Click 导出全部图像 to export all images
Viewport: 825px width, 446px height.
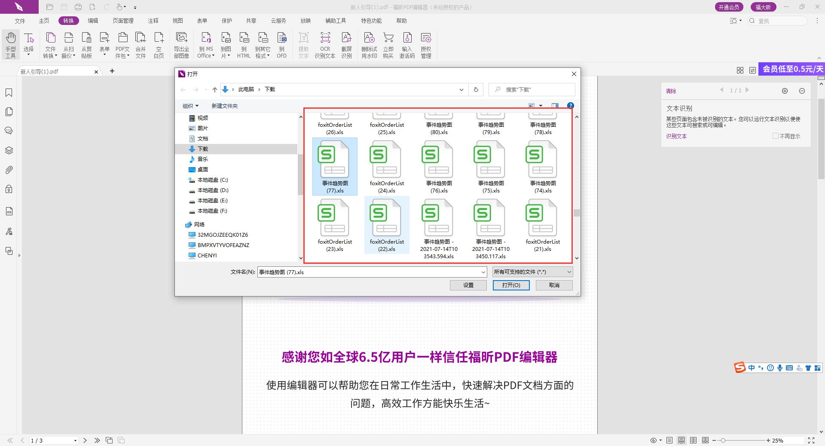click(182, 45)
